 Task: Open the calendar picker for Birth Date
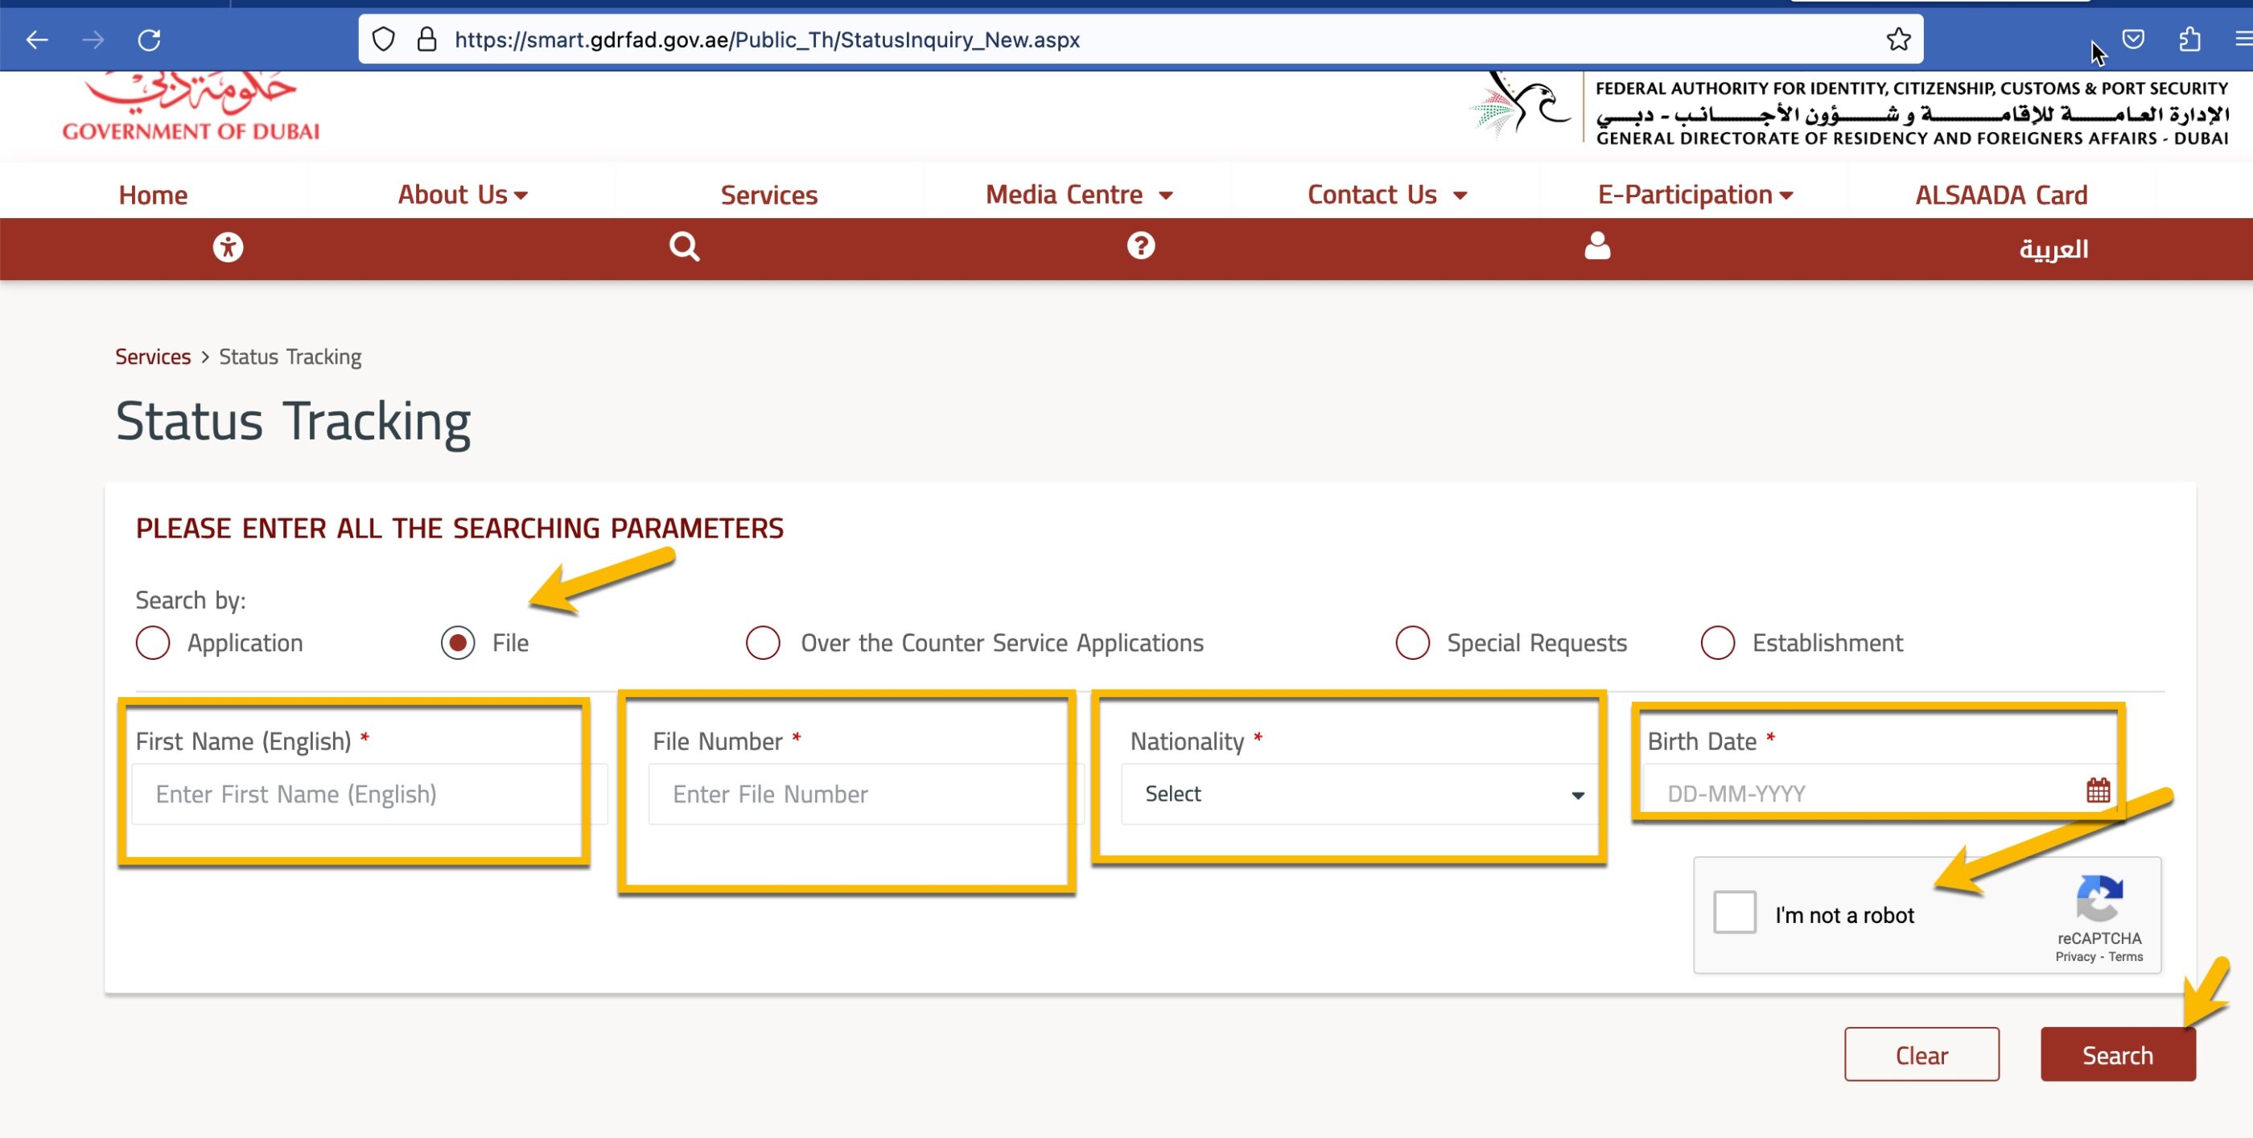pyautogui.click(x=2098, y=792)
